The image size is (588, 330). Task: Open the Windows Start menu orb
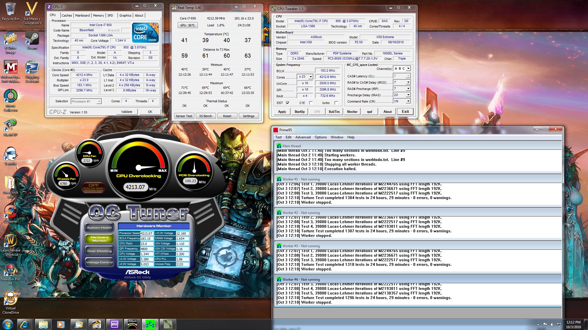pos(7,324)
